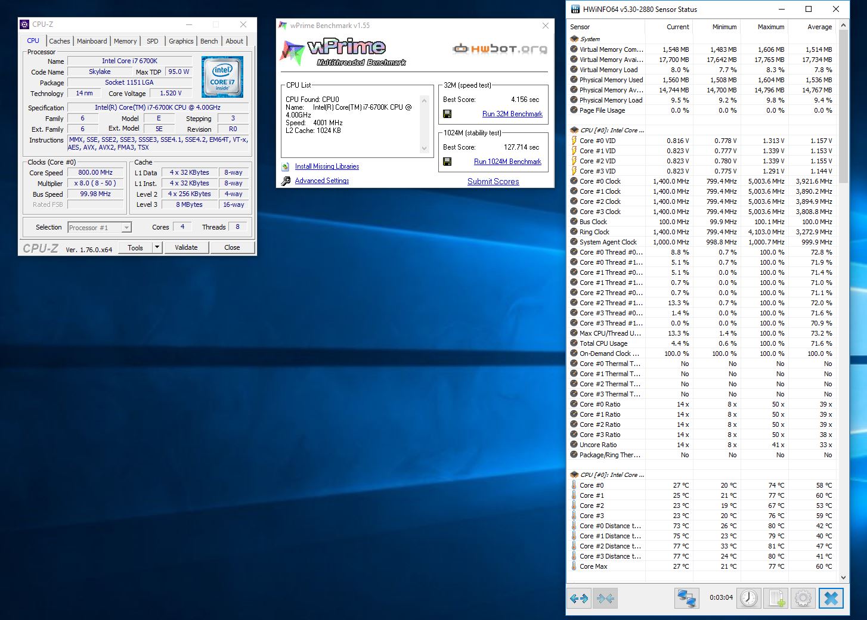
Task: Click the log sheet with green plus icon
Action: pyautogui.click(x=776, y=598)
